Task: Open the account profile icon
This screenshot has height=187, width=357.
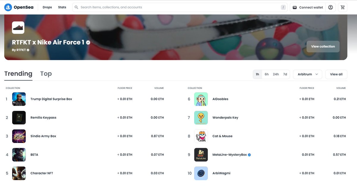Action: pyautogui.click(x=330, y=7)
